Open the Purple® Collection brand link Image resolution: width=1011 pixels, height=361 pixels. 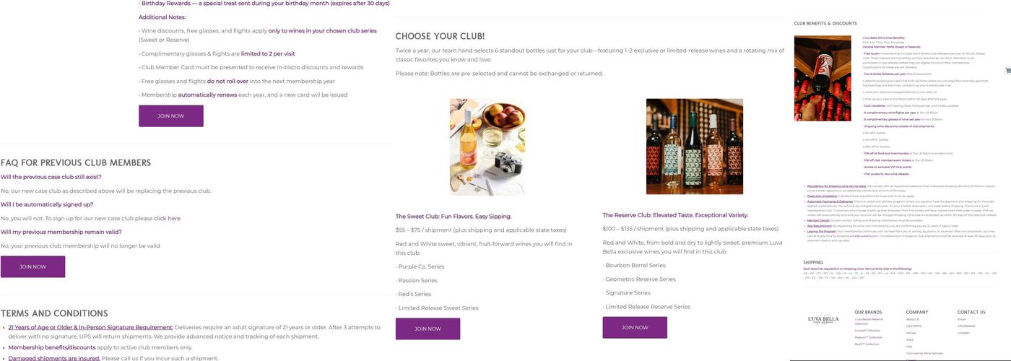(x=867, y=330)
